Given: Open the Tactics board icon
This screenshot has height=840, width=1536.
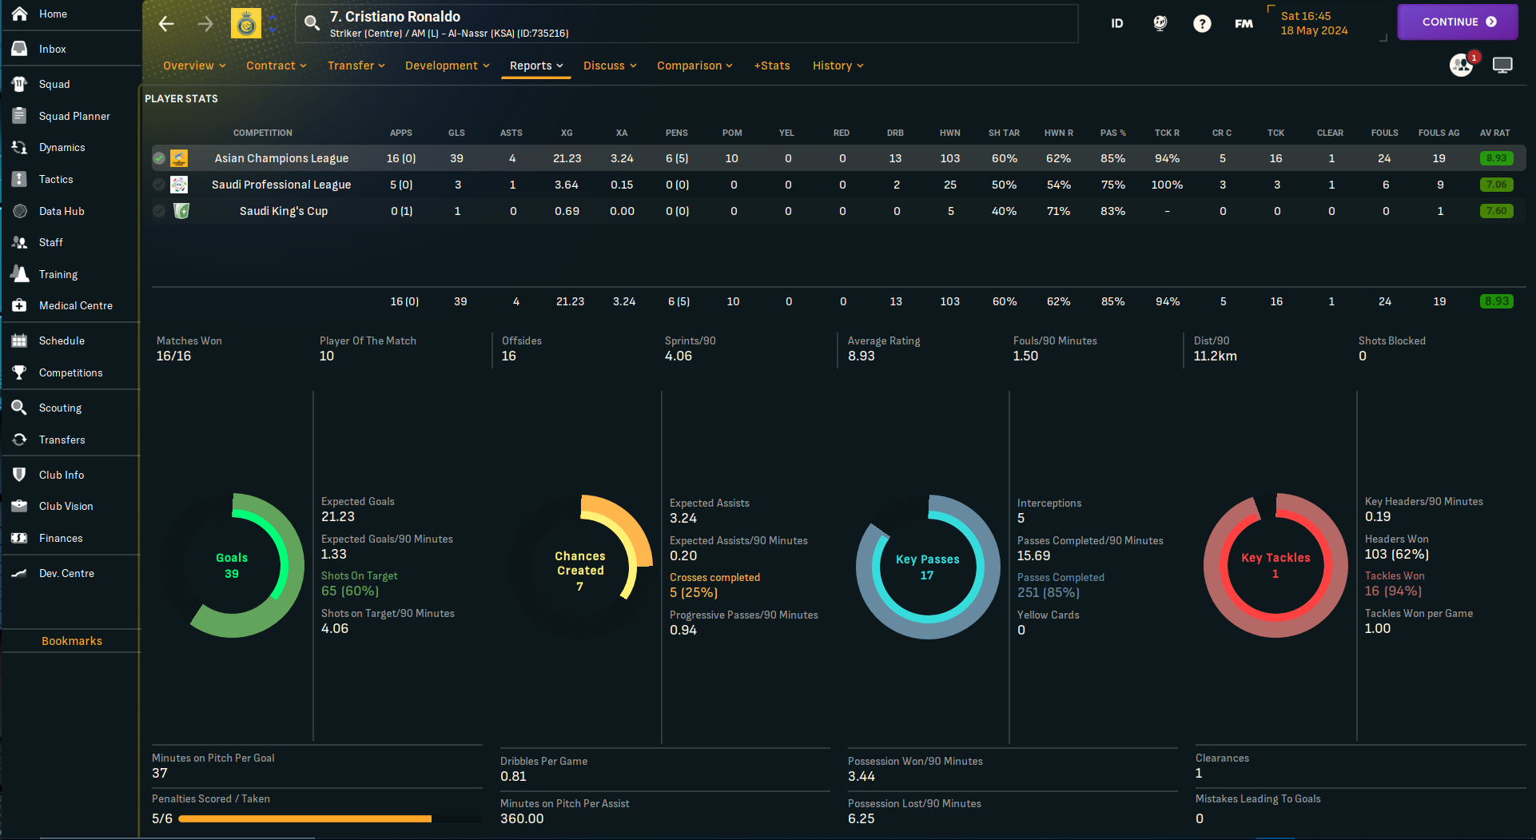Looking at the screenshot, I should click(x=20, y=179).
